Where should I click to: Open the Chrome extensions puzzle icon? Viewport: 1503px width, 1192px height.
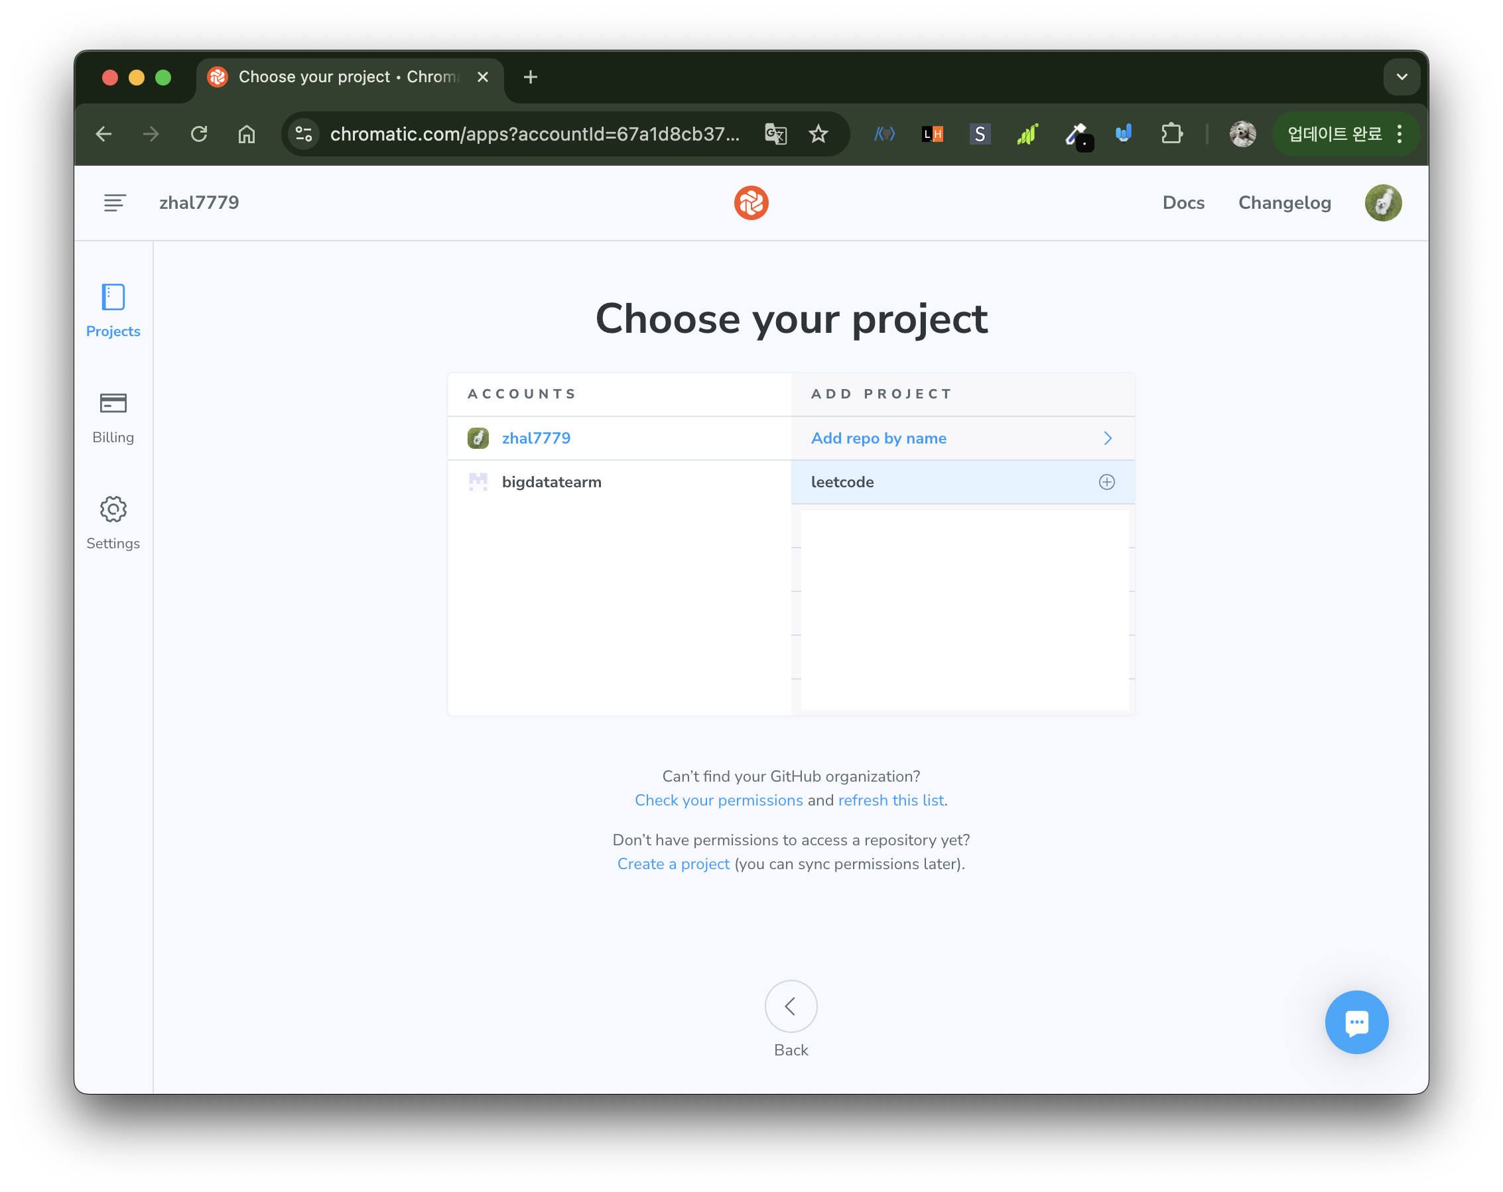tap(1171, 134)
